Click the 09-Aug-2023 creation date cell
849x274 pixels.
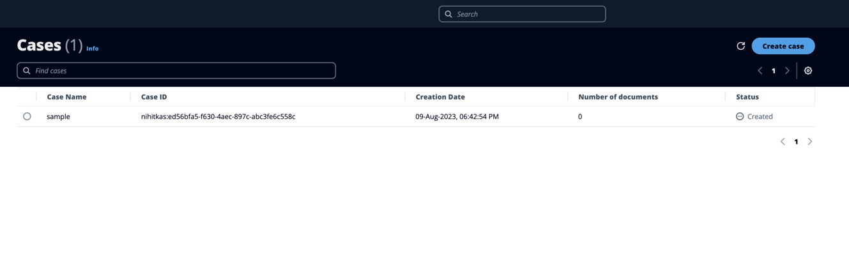coord(457,117)
